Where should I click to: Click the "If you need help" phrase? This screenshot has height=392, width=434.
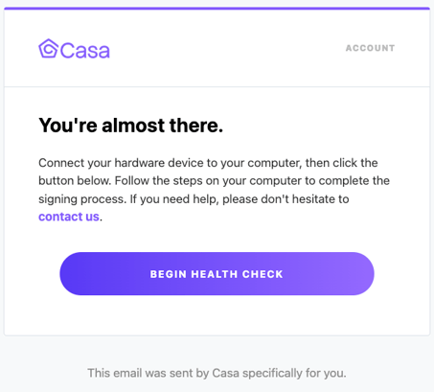click(174, 199)
